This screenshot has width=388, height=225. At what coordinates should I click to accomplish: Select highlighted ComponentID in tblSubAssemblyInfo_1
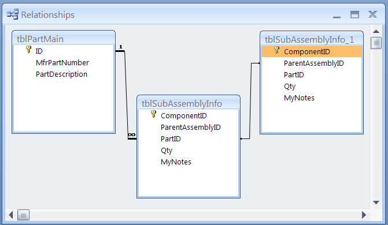click(x=312, y=51)
